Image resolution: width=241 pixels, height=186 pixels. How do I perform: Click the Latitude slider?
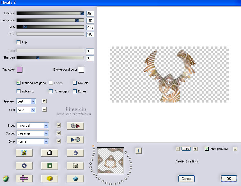coord(50,13)
